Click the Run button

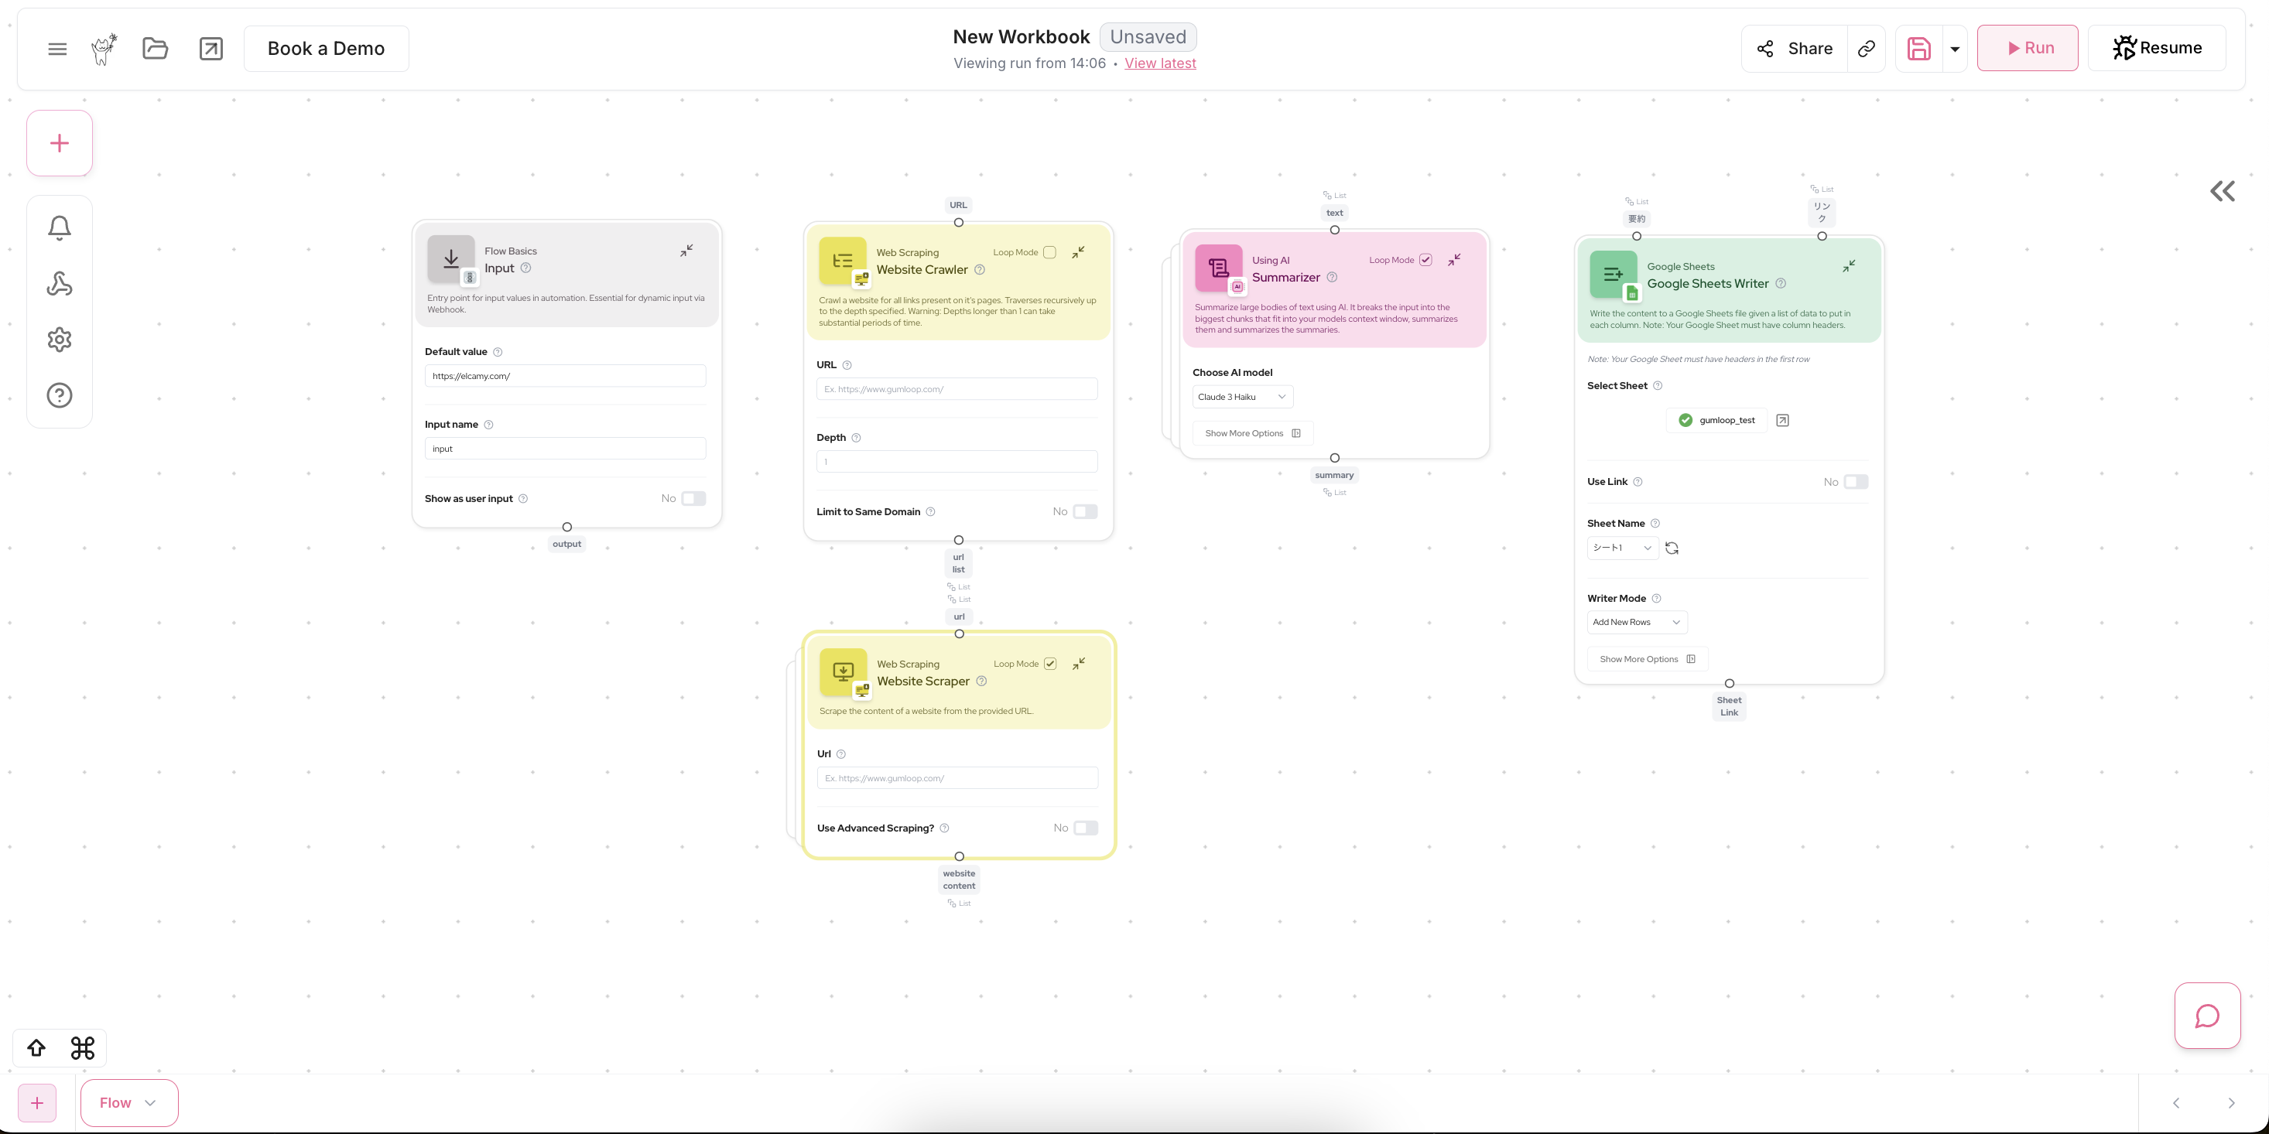tap(2027, 49)
